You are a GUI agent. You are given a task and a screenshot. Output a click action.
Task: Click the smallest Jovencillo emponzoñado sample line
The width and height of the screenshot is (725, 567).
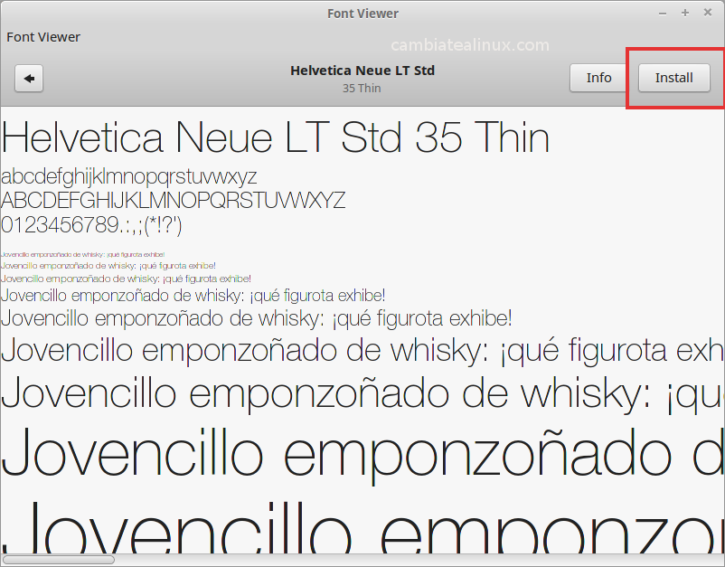pos(83,254)
